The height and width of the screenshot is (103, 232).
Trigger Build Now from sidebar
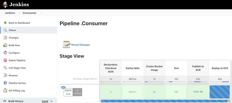(14, 45)
